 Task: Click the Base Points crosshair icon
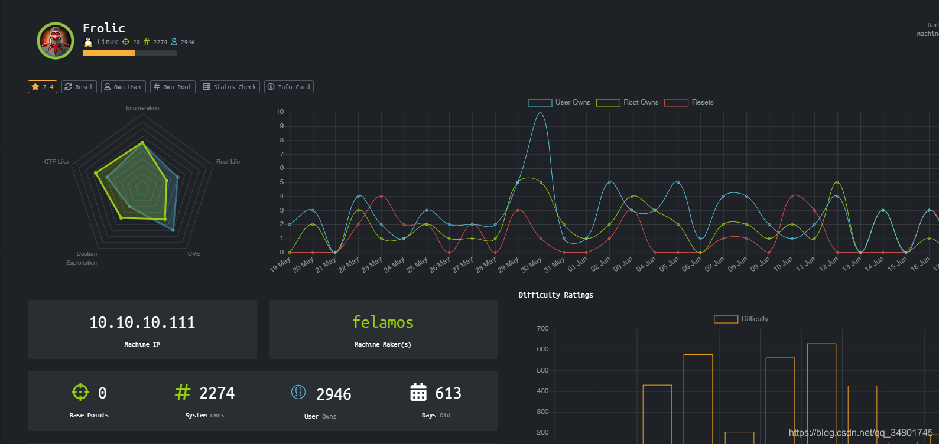click(80, 392)
